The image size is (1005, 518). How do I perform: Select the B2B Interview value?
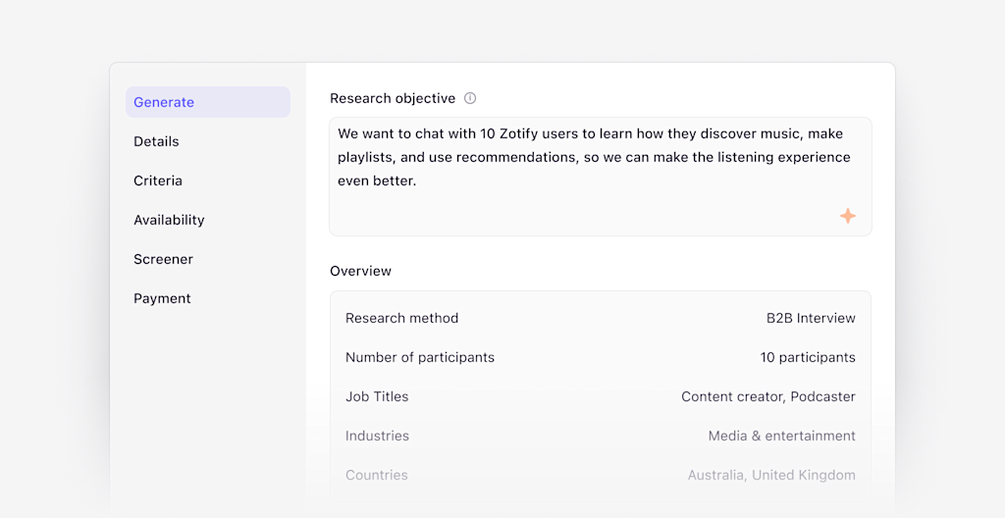[x=811, y=318]
